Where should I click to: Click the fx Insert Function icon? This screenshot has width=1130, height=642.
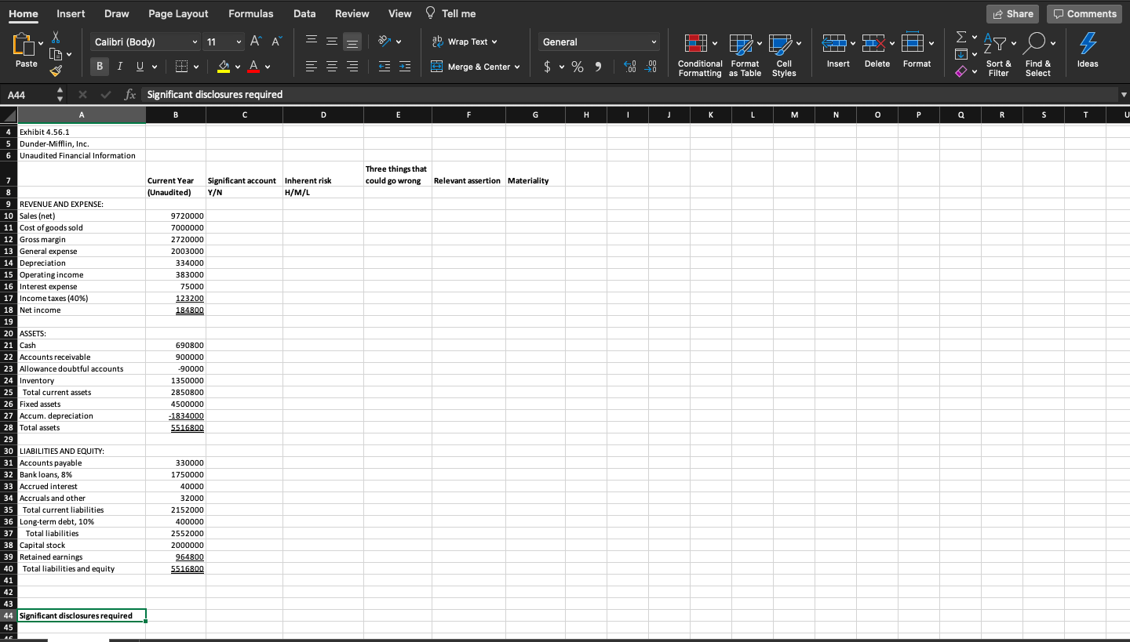pos(129,93)
